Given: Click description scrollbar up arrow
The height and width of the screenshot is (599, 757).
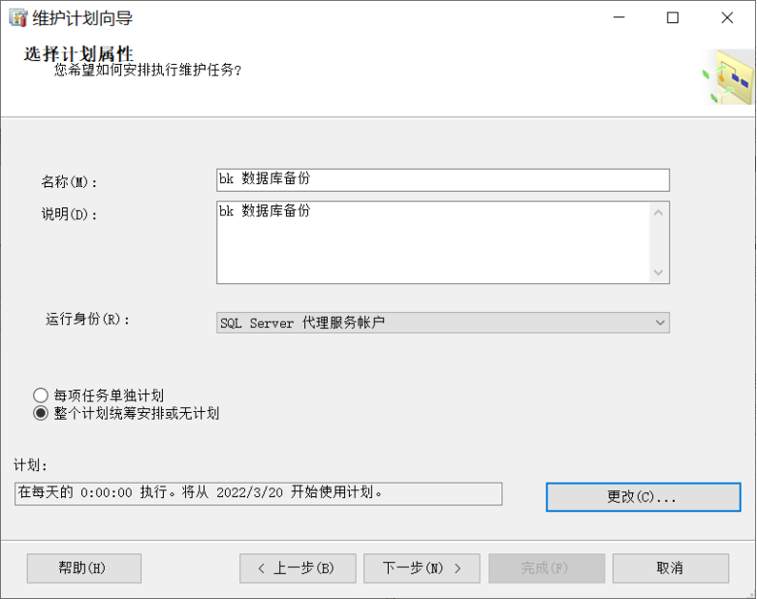Looking at the screenshot, I should [x=658, y=213].
